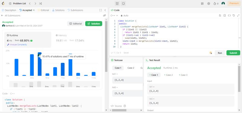The image size is (242, 113).
Task: Click the Analyze Complexity link
Action: coord(17,44)
